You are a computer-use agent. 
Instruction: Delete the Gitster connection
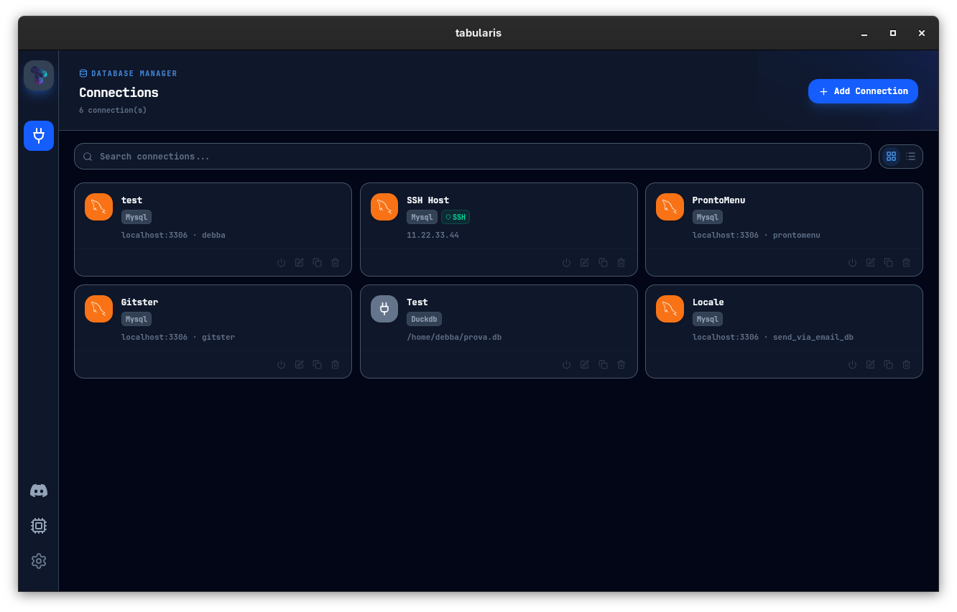pyautogui.click(x=335, y=365)
